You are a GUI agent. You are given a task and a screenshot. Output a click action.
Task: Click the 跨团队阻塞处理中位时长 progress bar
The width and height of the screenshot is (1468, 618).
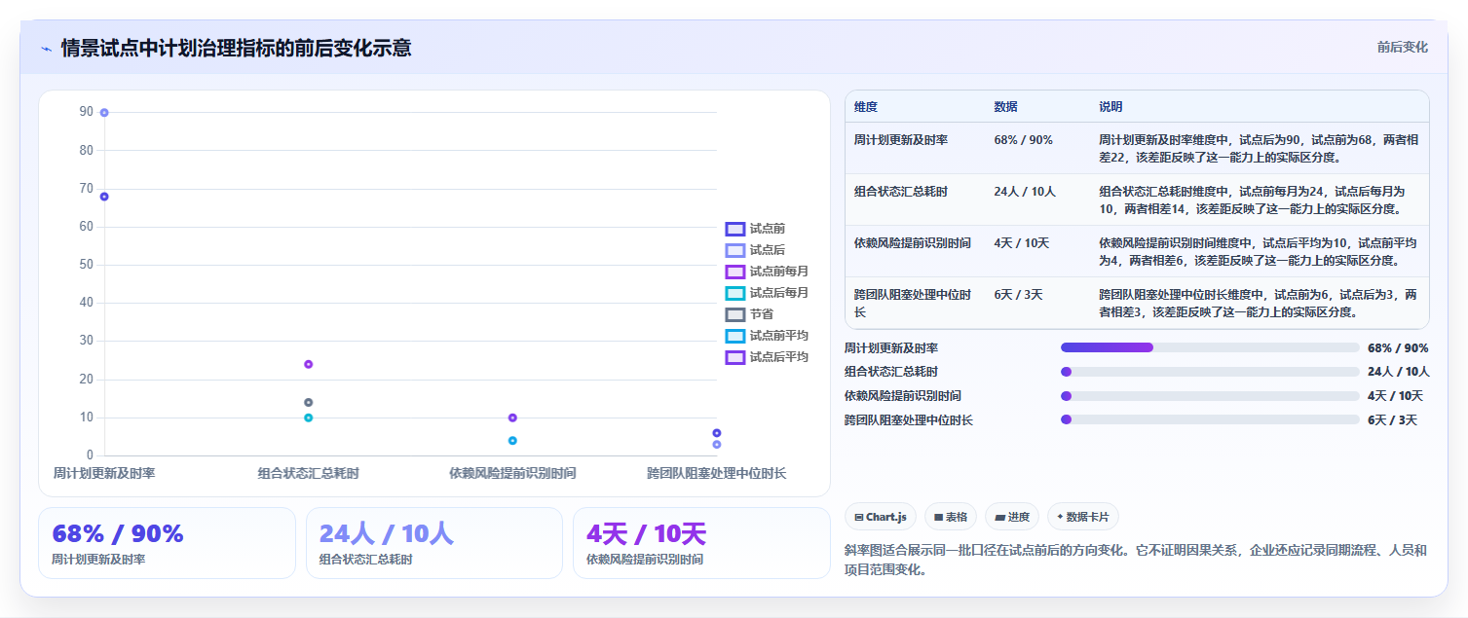[x=1210, y=419]
